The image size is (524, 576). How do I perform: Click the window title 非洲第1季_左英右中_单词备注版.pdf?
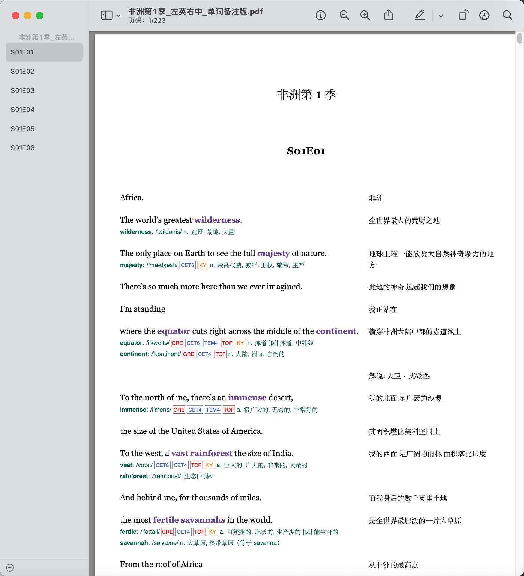click(x=195, y=12)
